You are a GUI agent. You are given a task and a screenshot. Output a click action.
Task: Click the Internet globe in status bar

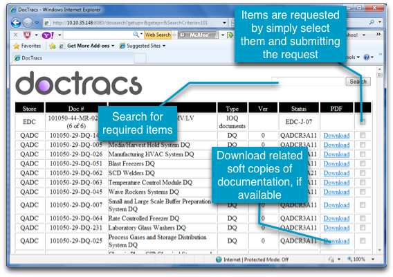tap(219, 260)
